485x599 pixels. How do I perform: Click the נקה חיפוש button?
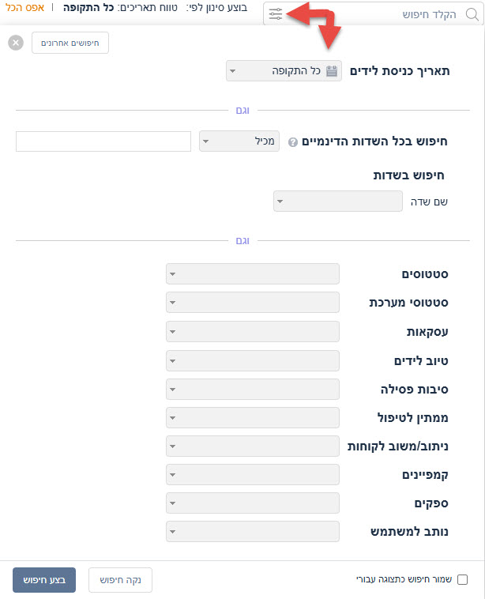(x=120, y=580)
